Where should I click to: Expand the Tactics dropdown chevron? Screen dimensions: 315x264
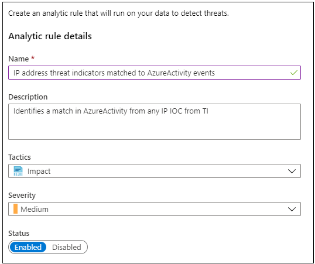pos(292,171)
